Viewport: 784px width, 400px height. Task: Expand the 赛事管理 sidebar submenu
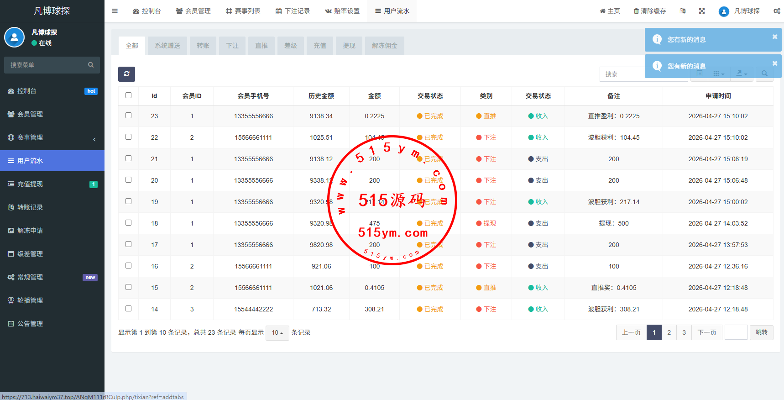pyautogui.click(x=52, y=137)
